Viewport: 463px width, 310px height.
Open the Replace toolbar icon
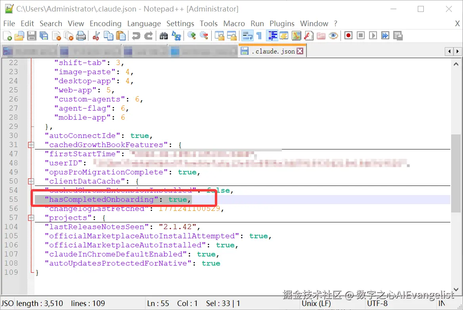pyautogui.click(x=176, y=36)
